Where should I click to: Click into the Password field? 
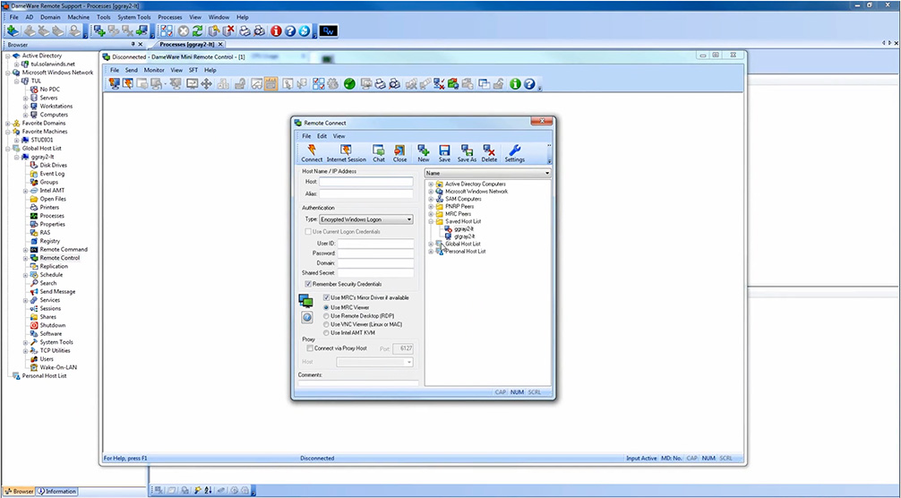(375, 253)
